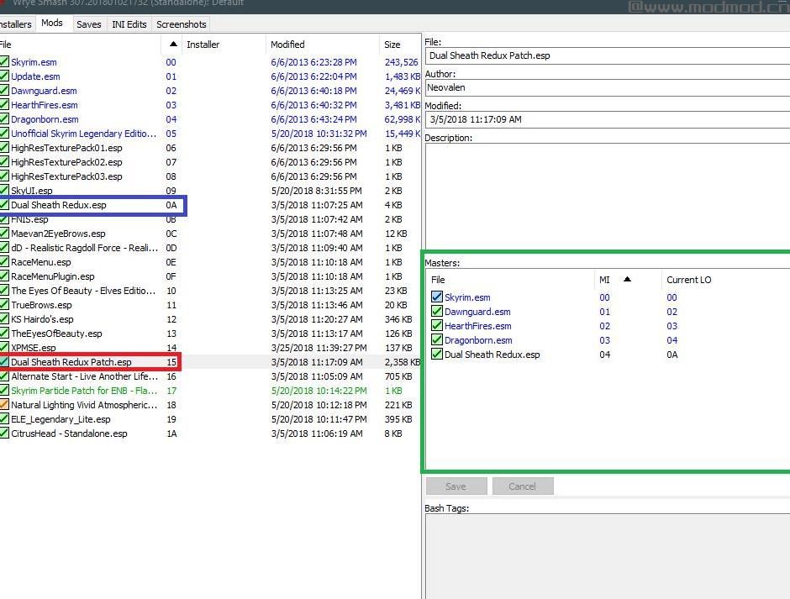The height and width of the screenshot is (599, 790).
Task: Toggle SkyUI.esp plugin checkbox
Action: 4,191
